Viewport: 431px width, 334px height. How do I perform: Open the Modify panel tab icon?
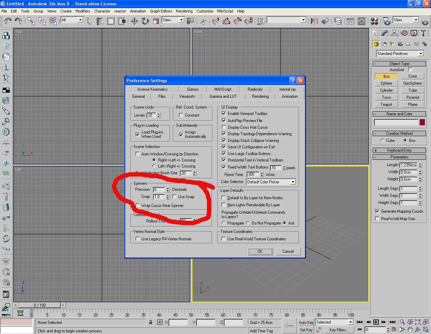click(384, 33)
